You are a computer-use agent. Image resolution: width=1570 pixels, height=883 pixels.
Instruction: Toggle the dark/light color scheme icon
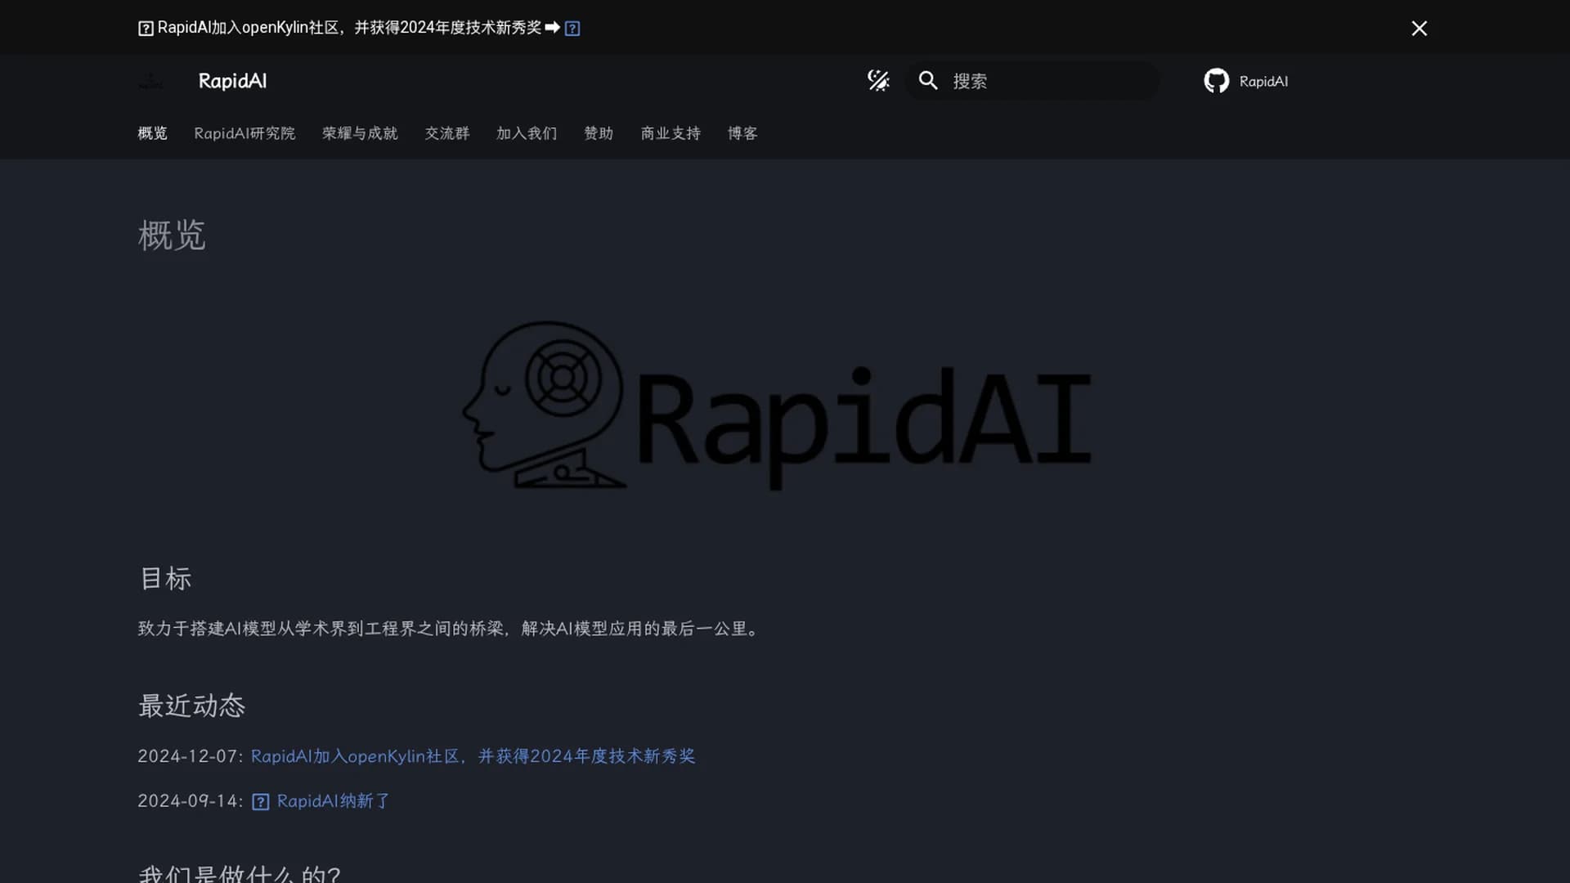pos(878,81)
